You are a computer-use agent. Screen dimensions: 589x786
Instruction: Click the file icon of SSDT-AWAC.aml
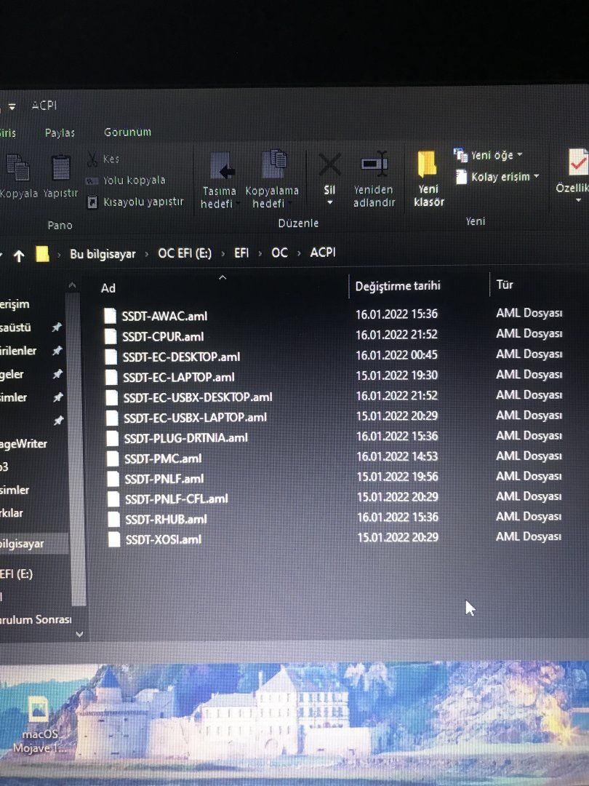pos(111,317)
